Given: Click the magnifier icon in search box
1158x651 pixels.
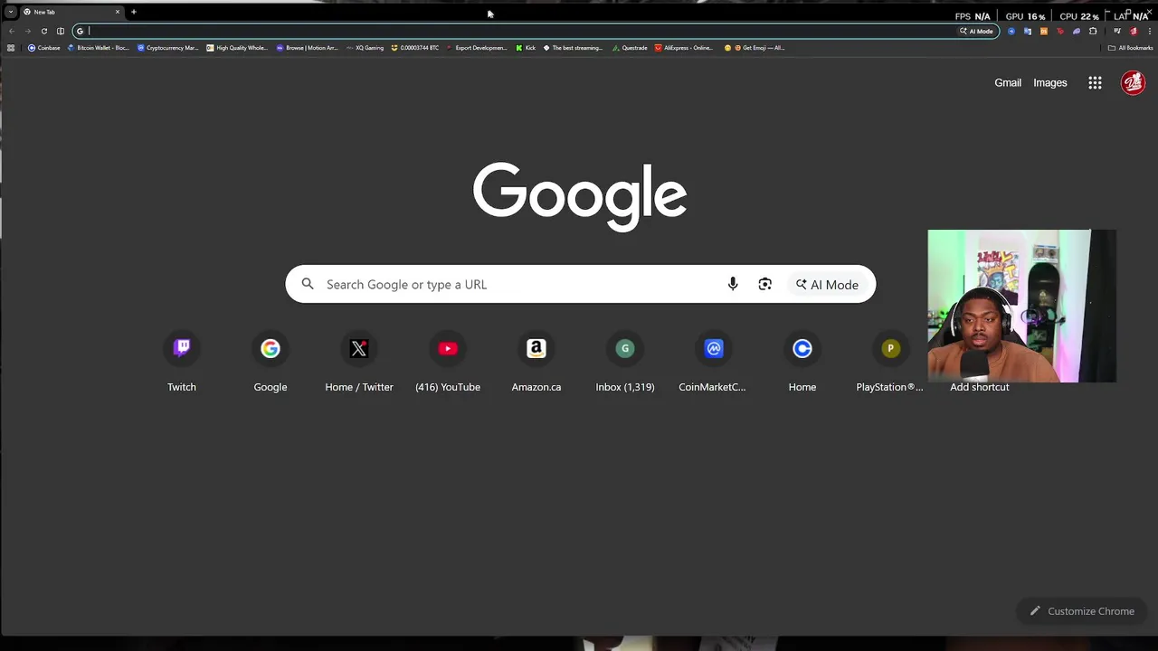Looking at the screenshot, I should (308, 284).
